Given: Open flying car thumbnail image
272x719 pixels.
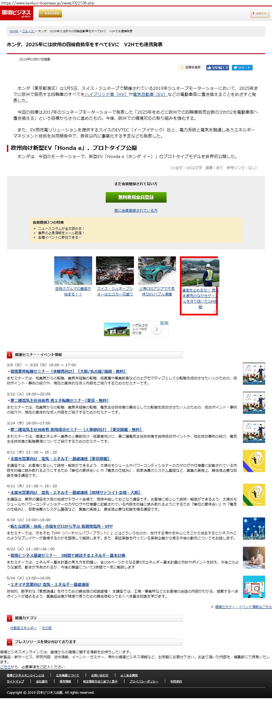Looking at the screenshot, I should coord(73,271).
